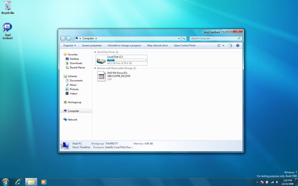298x186 pixels.
Task: Click the Change your view icon
Action: click(x=219, y=45)
